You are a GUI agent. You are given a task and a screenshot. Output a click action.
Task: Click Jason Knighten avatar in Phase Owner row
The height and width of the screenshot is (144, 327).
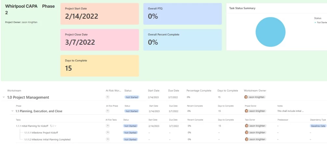point(246,111)
